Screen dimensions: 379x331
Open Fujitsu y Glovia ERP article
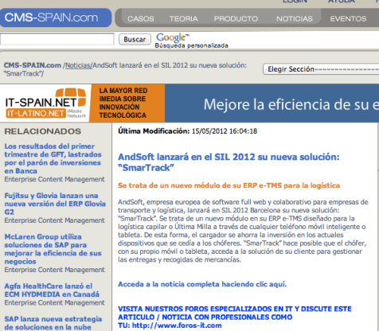coord(55,204)
